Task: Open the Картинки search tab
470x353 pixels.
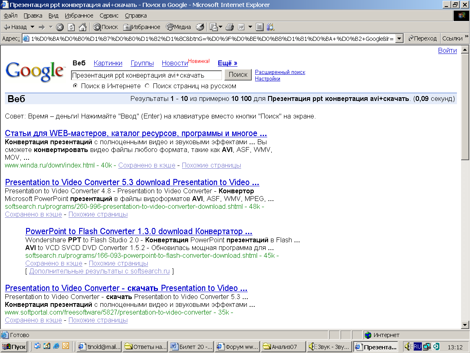Action: [x=108, y=63]
